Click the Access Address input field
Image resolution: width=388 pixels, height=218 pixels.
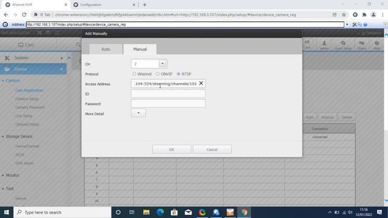[x=168, y=84]
